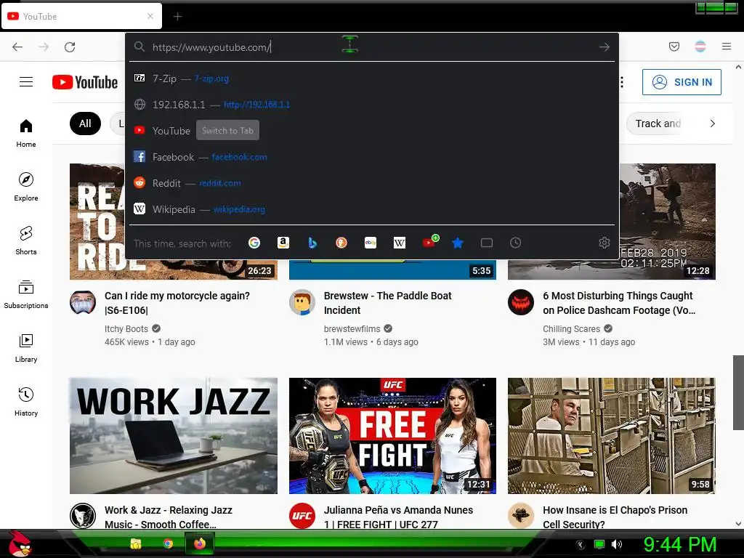Open the Angry Birds start button
This screenshot has width=744, height=558.
[x=20, y=543]
